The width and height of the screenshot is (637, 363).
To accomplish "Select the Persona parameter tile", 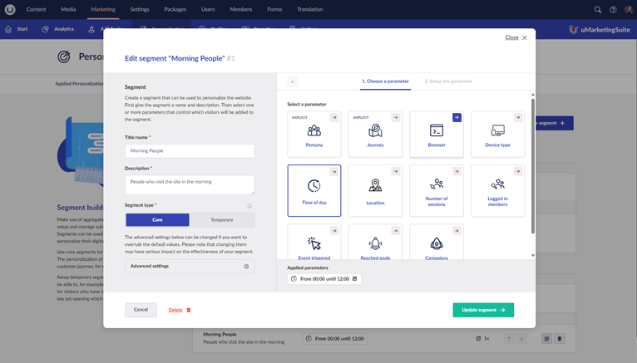I will point(314,134).
